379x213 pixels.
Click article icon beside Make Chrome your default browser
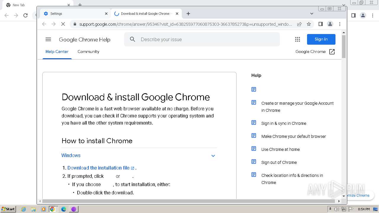point(254,135)
